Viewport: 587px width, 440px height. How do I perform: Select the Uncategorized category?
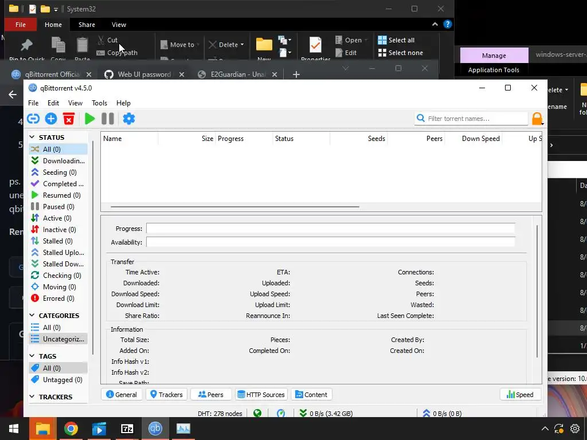58,339
